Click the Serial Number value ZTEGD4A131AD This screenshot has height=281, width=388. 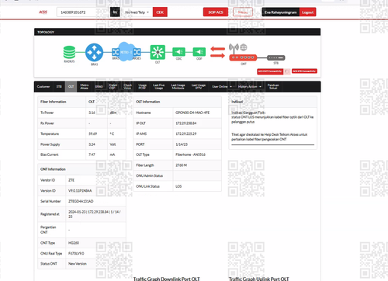click(x=81, y=201)
